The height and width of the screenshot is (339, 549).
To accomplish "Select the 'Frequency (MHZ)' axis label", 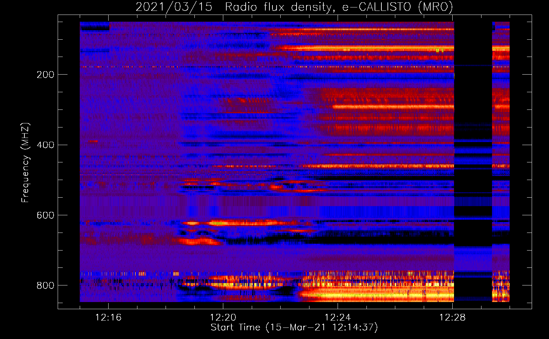I will pos(25,163).
